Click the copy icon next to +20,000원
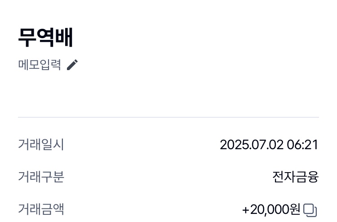Image resolution: width=337 pixels, height=222 pixels. [x=310, y=209]
